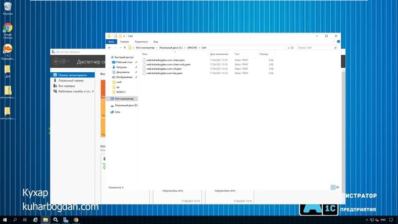This screenshot has height=224, width=398.
Task: Switch to Server Manager on taskbar
Action: tap(66, 220)
